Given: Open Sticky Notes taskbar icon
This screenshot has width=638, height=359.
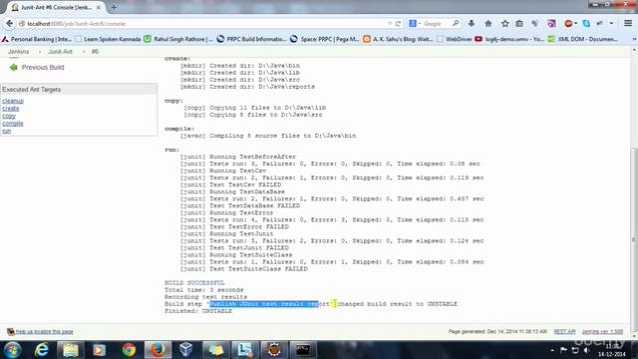Looking at the screenshot, I should (215, 350).
